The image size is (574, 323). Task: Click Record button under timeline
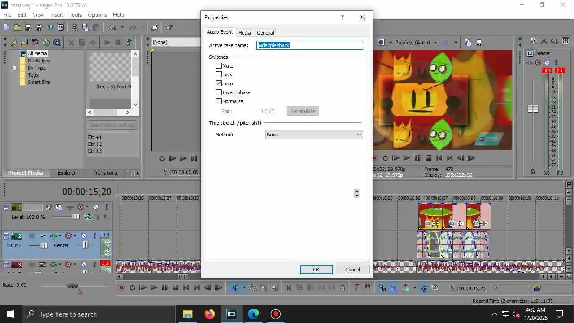pos(121,288)
